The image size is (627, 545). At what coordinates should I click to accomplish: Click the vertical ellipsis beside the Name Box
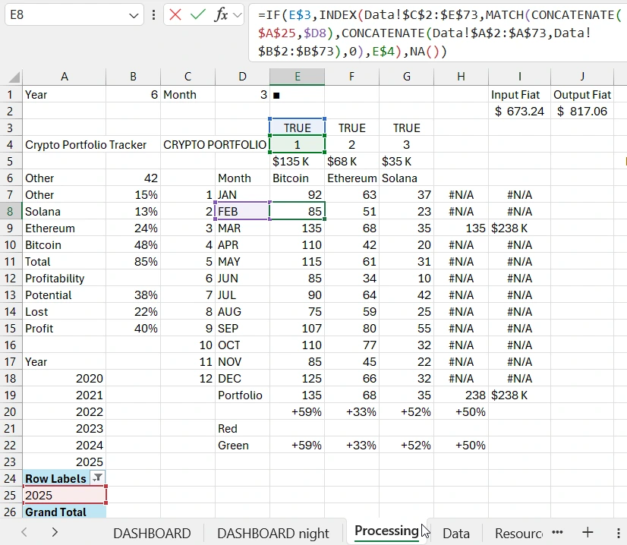click(x=153, y=14)
